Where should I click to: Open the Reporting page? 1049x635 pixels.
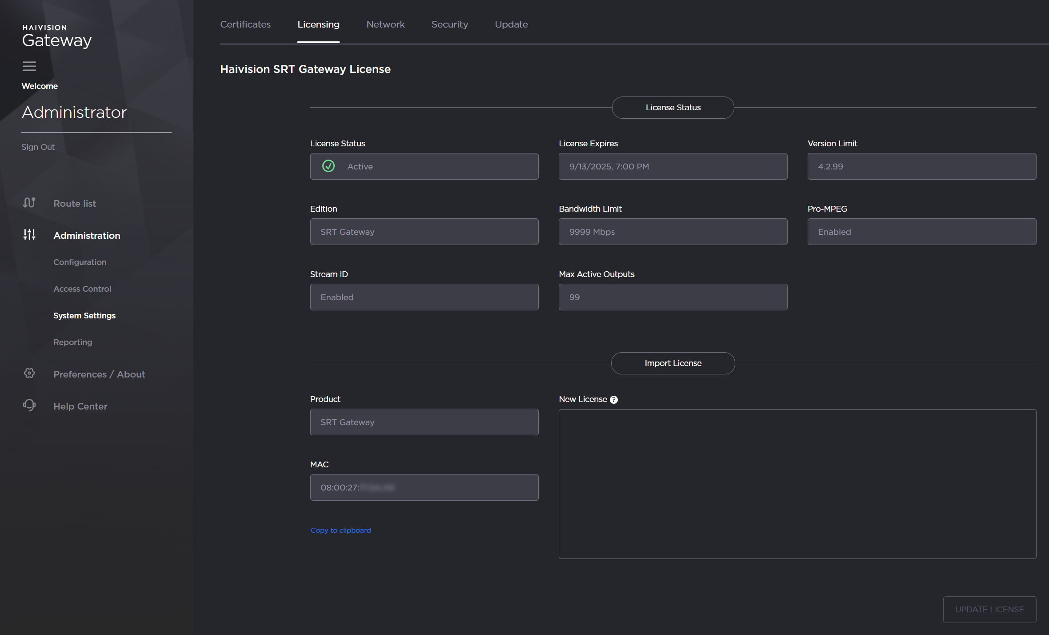pyautogui.click(x=72, y=342)
